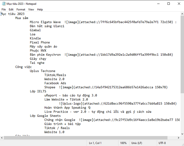Viewport: 184px width, 146px height.
Task: Click the vertical scrollbar thumb
Action: click(182, 55)
